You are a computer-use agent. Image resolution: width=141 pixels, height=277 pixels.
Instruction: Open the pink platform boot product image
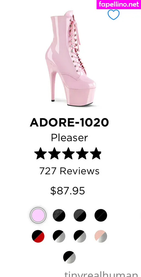point(70,59)
